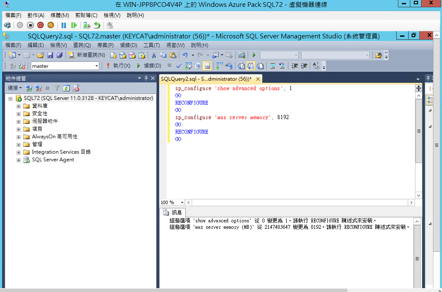Click the Change Connection icon in SQL toolbar
The image size is (442, 292).
tap(22, 66)
